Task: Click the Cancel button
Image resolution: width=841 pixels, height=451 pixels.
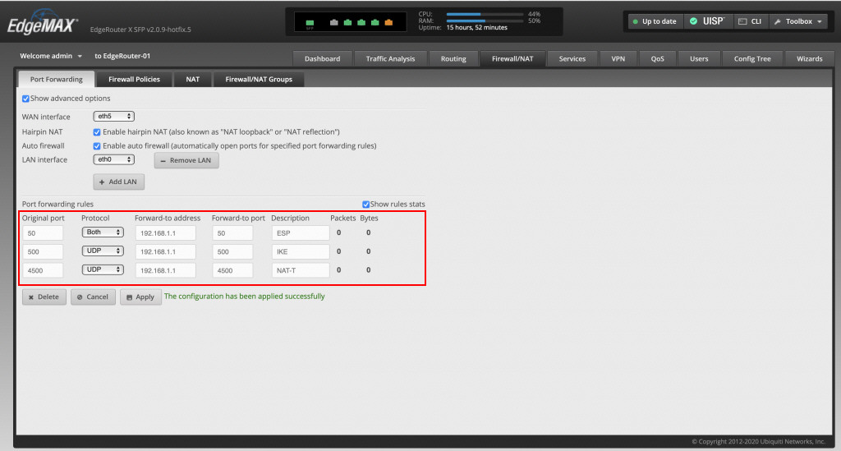Action: click(93, 297)
